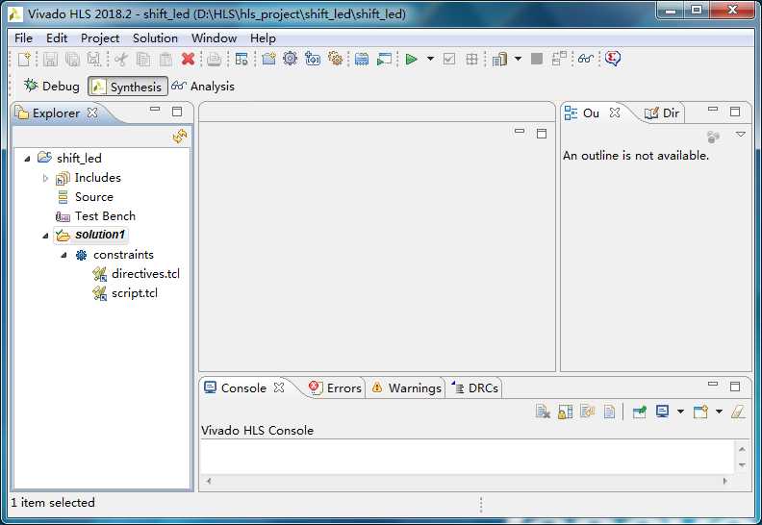Screen dimensions: 762x525
Task: Toggle Word Wrap in the console toolbar
Action: point(588,412)
